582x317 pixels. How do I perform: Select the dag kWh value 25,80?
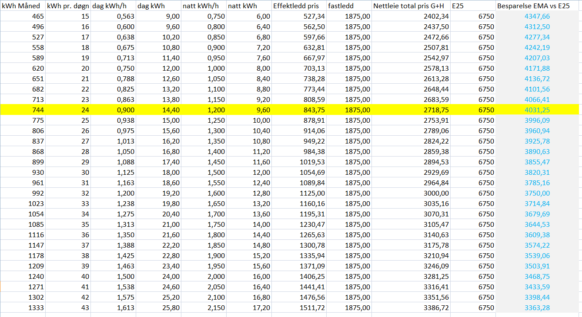(x=158, y=308)
